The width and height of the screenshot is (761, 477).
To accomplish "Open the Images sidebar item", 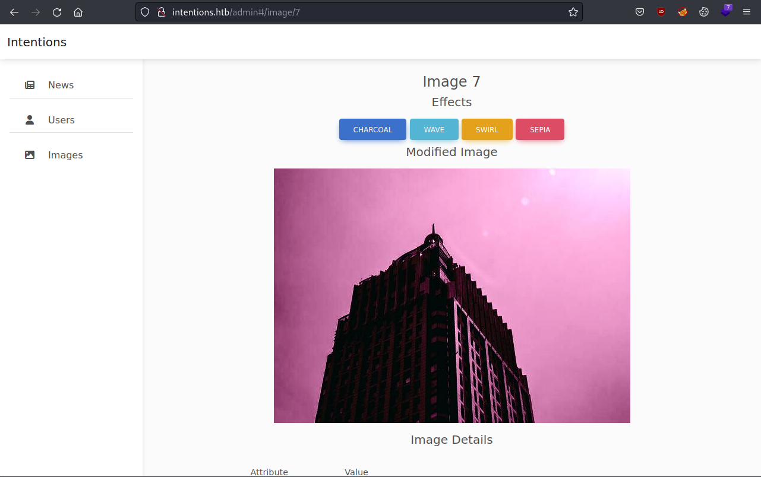I will 71,155.
